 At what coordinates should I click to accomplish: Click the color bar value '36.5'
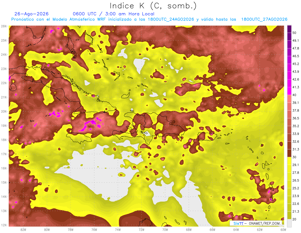click(x=296, y=118)
